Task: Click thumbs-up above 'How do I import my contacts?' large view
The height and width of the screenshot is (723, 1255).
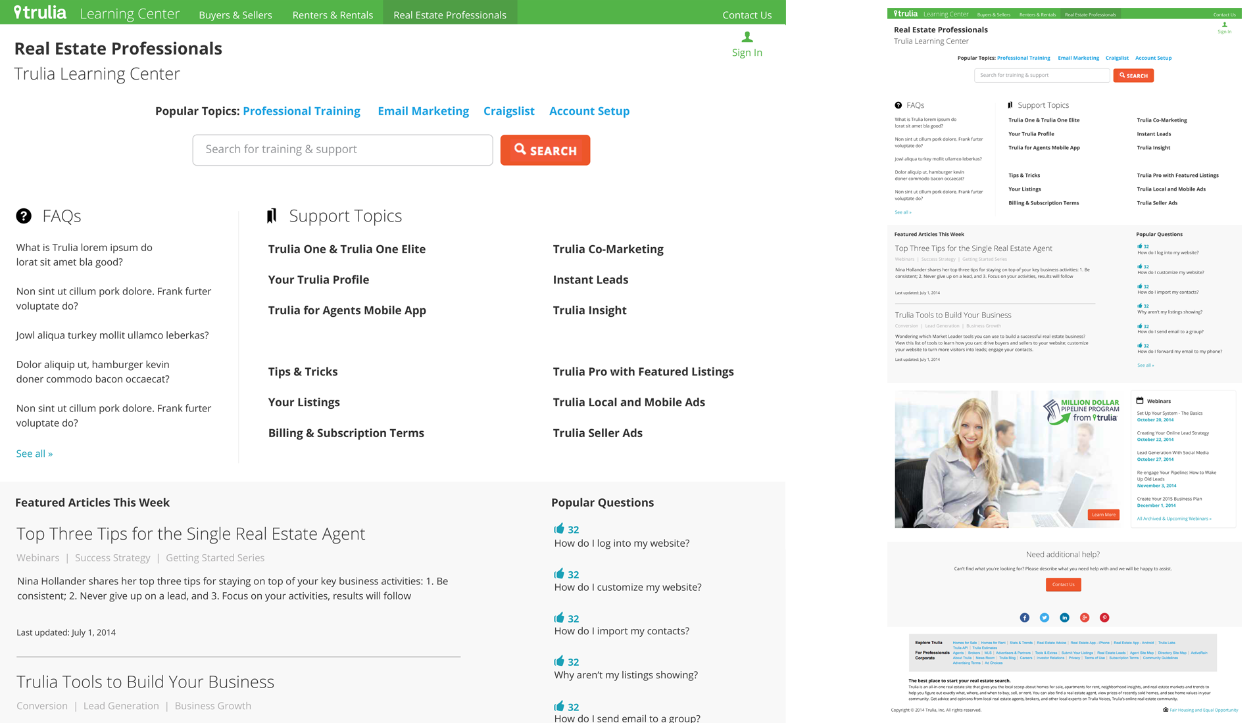Action: (x=559, y=617)
